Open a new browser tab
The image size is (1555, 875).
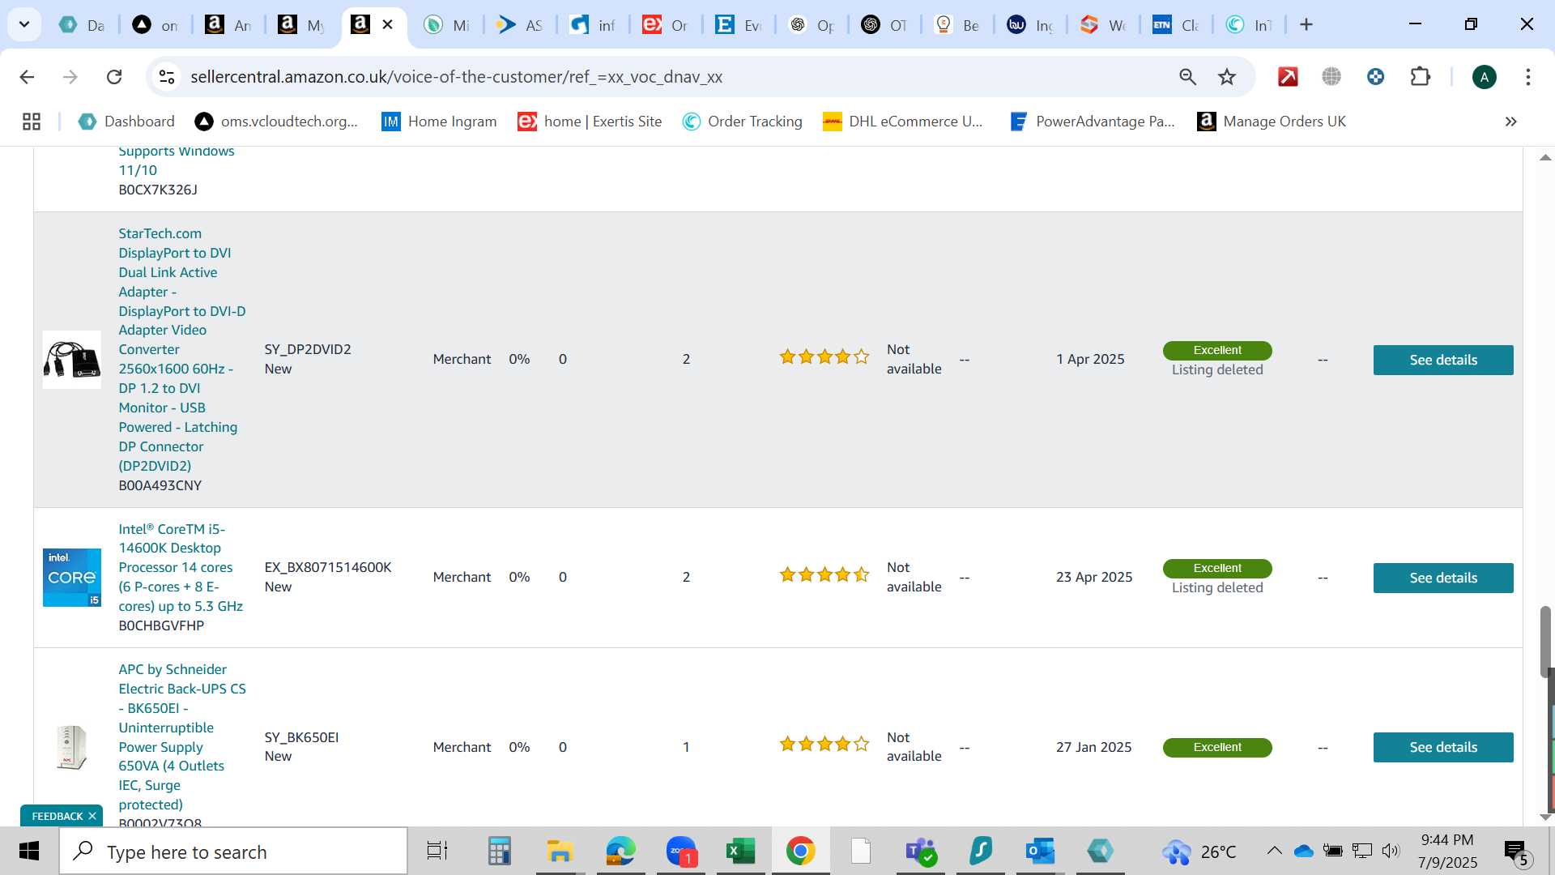coord(1306,25)
